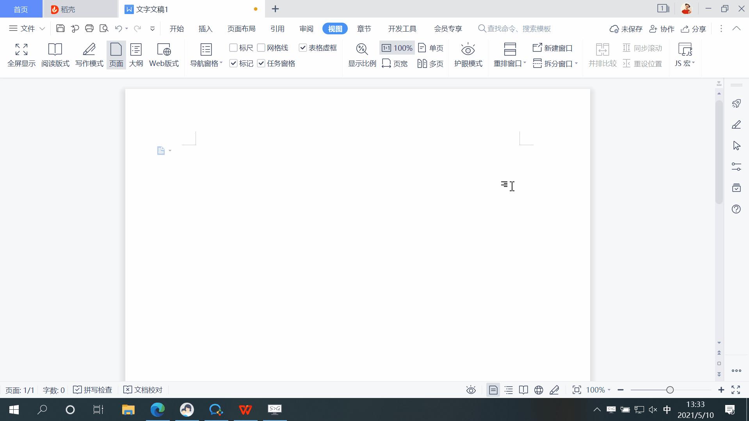This screenshot has height=421, width=749.
Task: Click fullscreen icon in bottom right corner
Action: click(x=735, y=389)
